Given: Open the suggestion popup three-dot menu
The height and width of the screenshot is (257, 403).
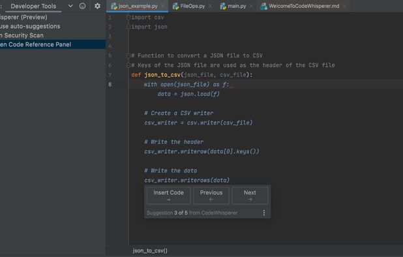Looking at the screenshot, I should coord(264,213).
